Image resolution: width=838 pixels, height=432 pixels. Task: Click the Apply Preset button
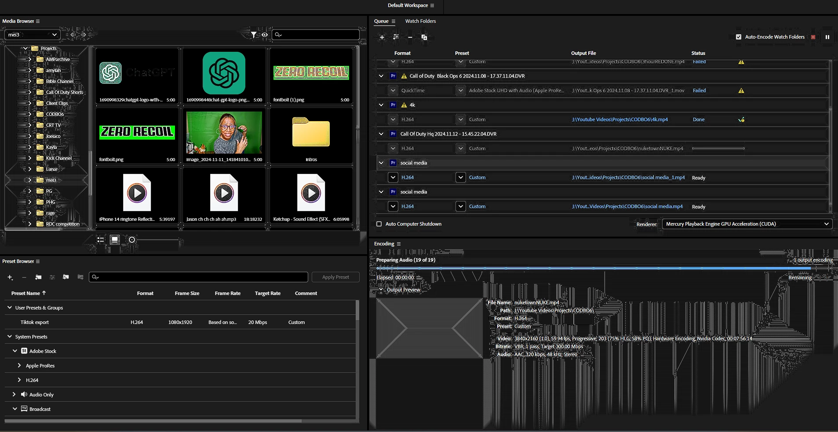click(335, 277)
